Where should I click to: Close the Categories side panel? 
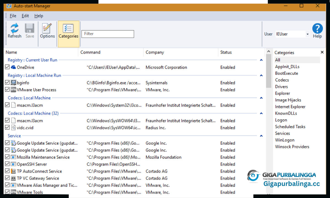(x=322, y=52)
